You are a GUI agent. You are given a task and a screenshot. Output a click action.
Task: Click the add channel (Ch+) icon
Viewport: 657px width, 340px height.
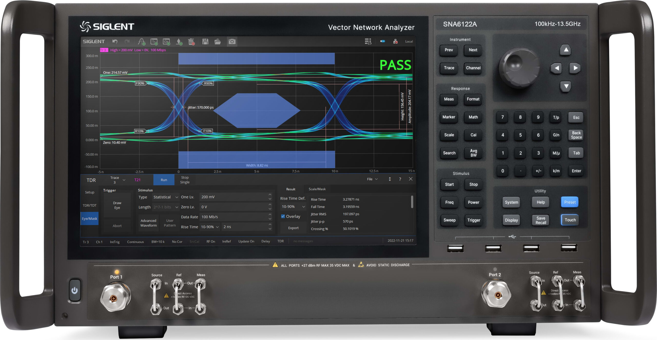167,42
